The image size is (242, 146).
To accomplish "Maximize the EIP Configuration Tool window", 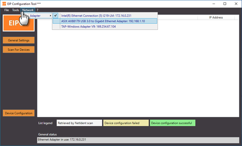I will point(225,4).
